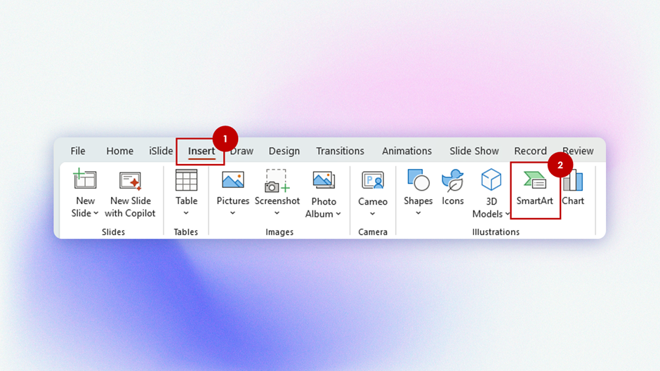Click the Images group label
This screenshot has width=660, height=371.
click(x=279, y=231)
